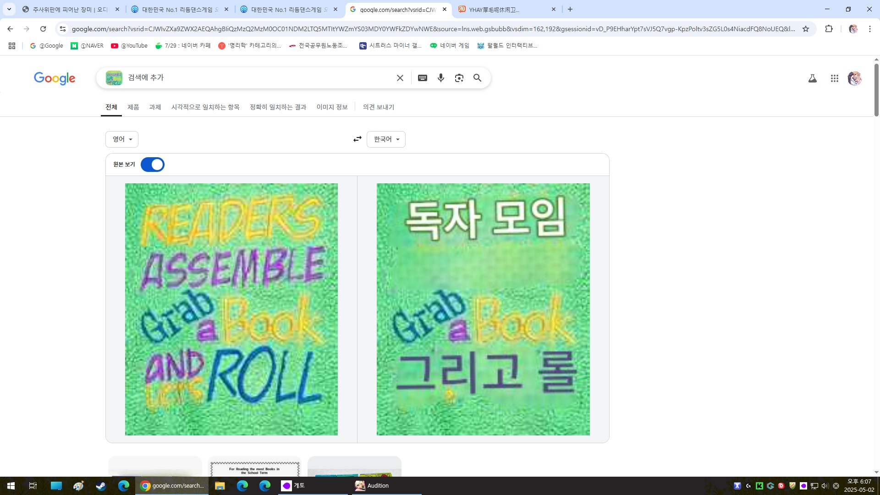Open the 영어 source language dropdown
Image resolution: width=880 pixels, height=495 pixels.
(x=122, y=139)
